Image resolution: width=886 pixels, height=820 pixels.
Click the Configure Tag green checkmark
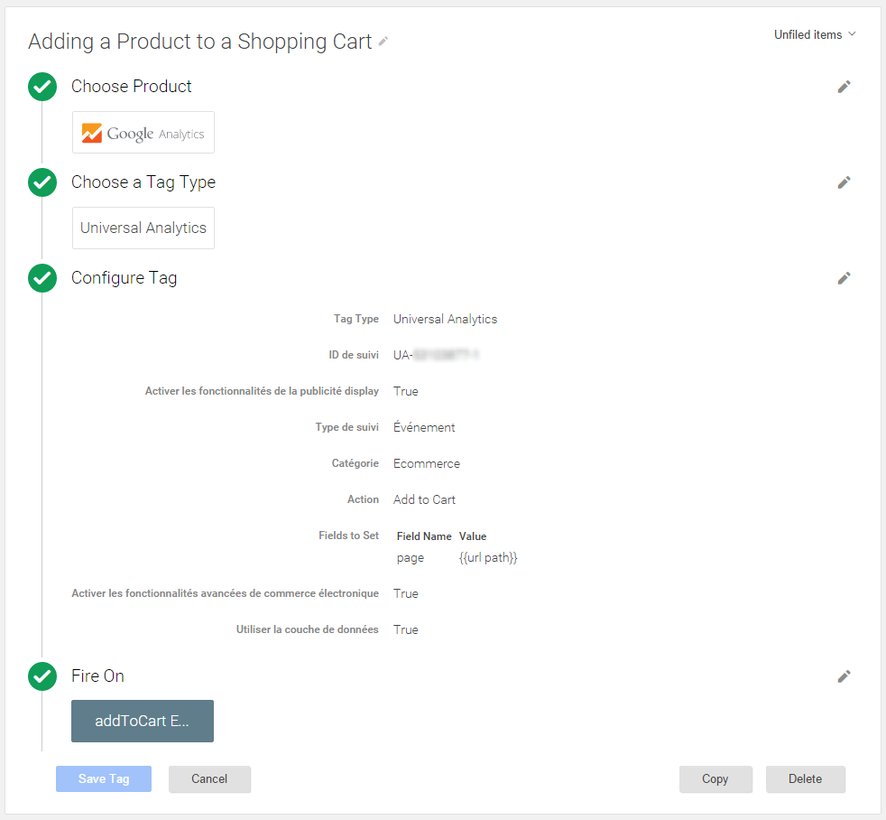(42, 278)
